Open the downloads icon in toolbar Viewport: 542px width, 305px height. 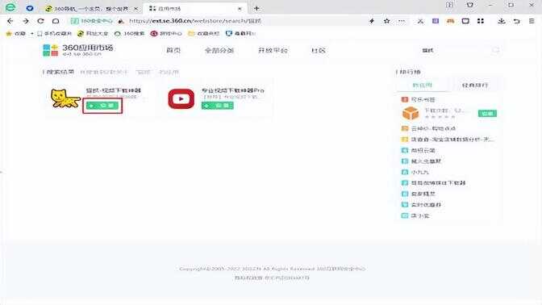point(502,21)
